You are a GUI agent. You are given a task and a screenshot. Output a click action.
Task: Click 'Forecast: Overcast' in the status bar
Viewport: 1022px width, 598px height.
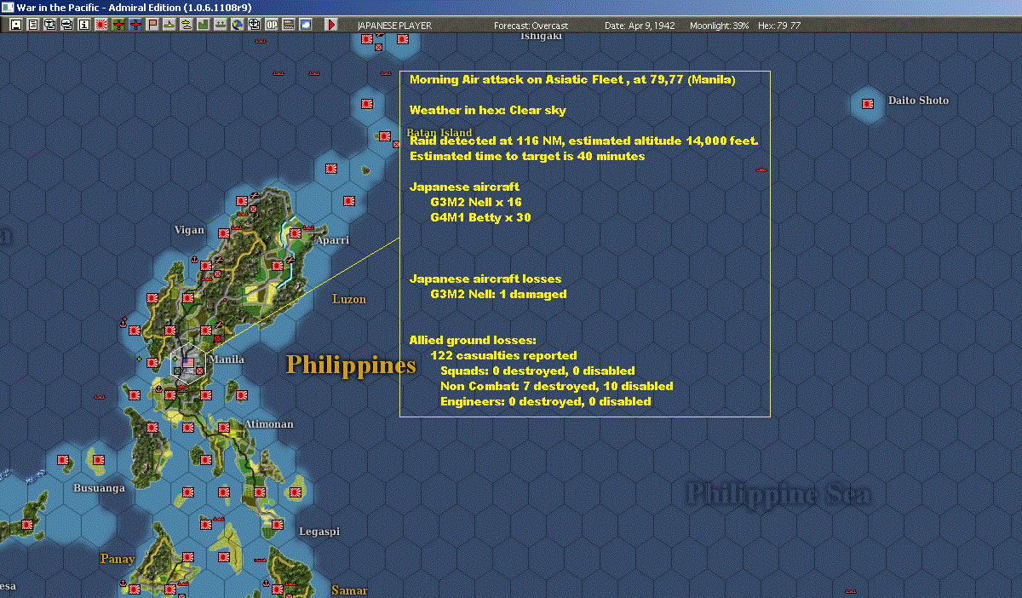pos(531,26)
